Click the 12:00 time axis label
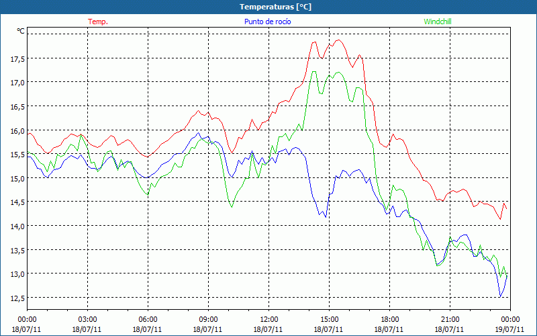Image resolution: width=537 pixels, height=336 pixels. [x=268, y=320]
